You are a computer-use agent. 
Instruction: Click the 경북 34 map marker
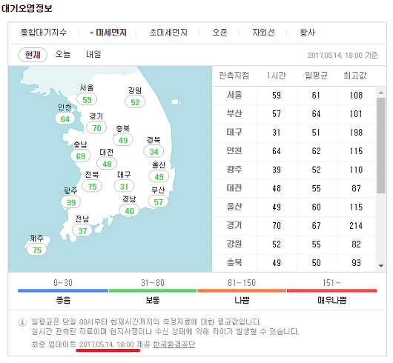[x=153, y=151]
